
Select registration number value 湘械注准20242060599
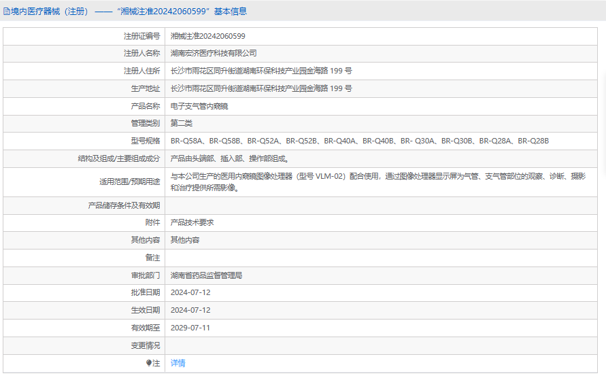[207, 36]
